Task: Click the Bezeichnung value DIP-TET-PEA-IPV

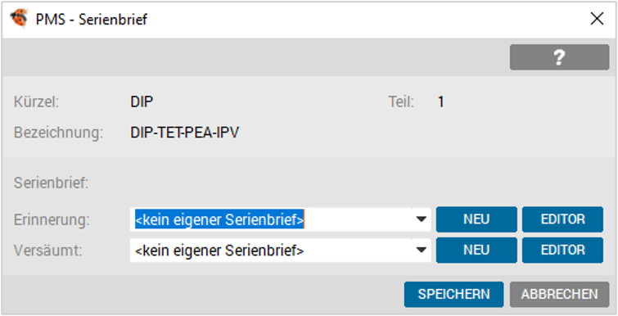Action: pyautogui.click(x=184, y=133)
